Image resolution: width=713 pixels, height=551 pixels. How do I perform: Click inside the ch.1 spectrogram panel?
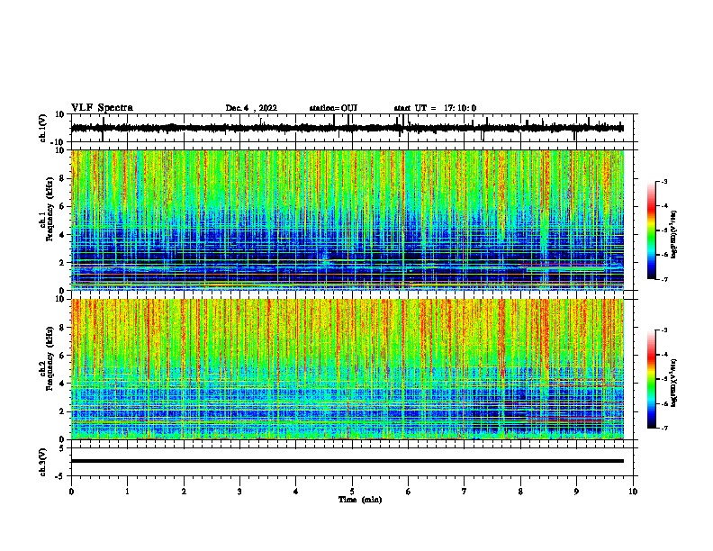pos(347,220)
